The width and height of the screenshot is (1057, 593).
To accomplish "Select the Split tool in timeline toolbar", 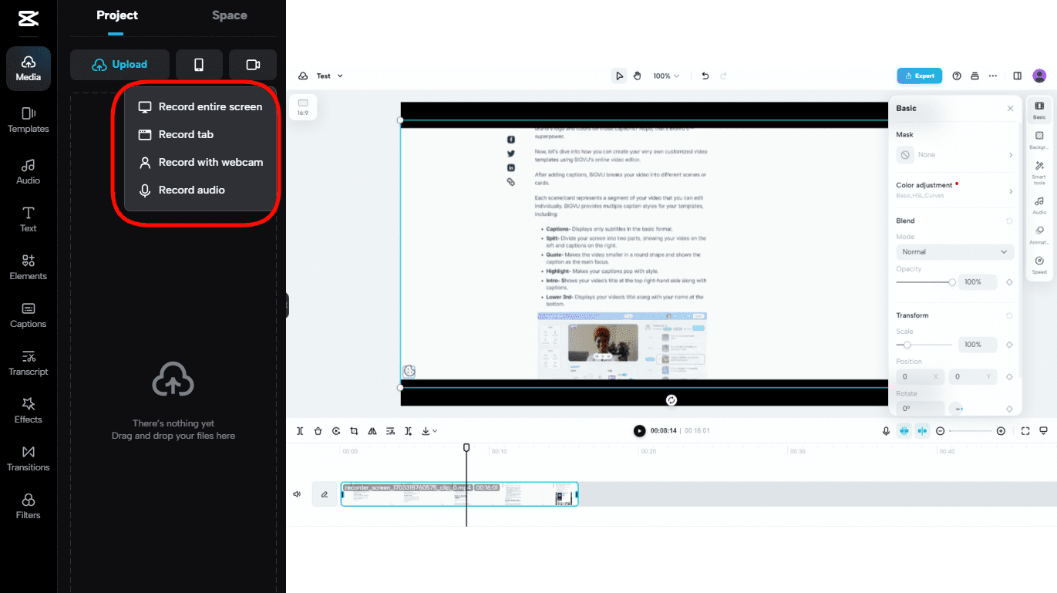I will (300, 430).
